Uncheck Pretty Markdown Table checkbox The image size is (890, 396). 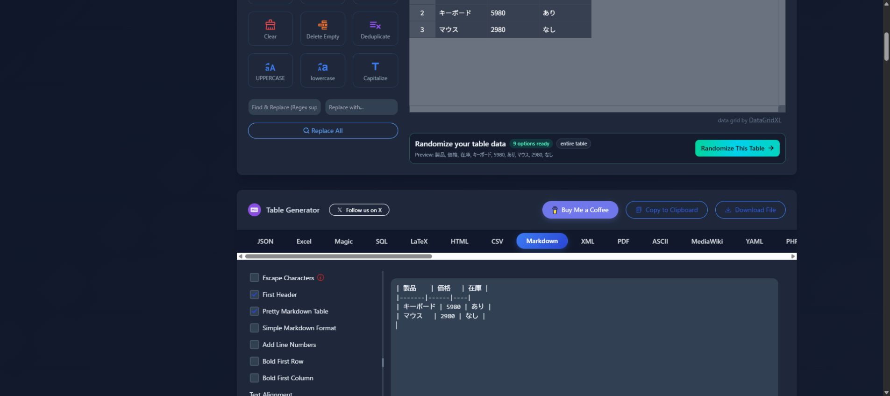click(x=254, y=311)
